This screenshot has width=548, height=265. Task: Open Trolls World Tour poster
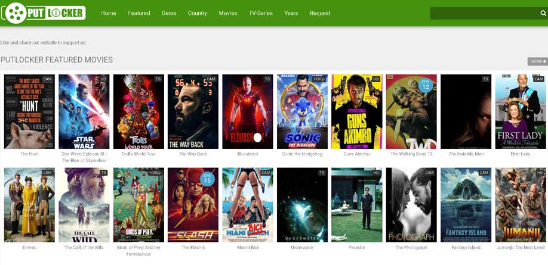(x=138, y=111)
